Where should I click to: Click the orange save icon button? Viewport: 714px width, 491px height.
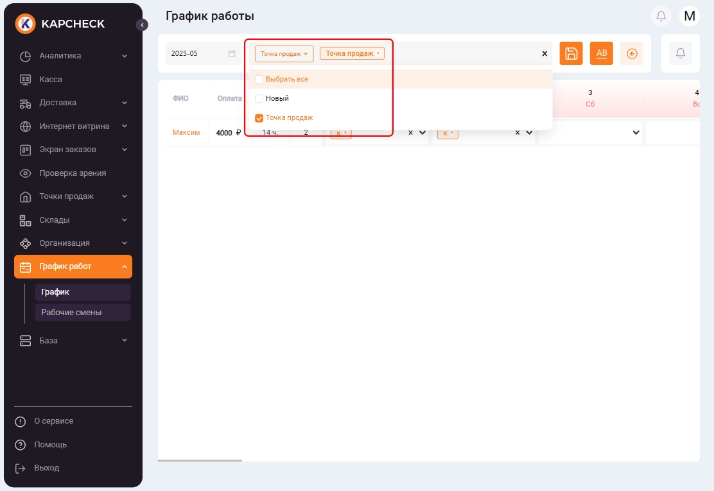(571, 53)
